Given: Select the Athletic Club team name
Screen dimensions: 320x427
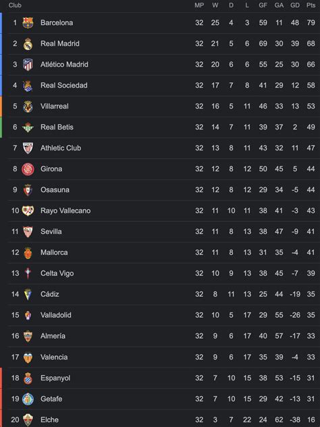Looking at the screenshot, I should point(61,148).
